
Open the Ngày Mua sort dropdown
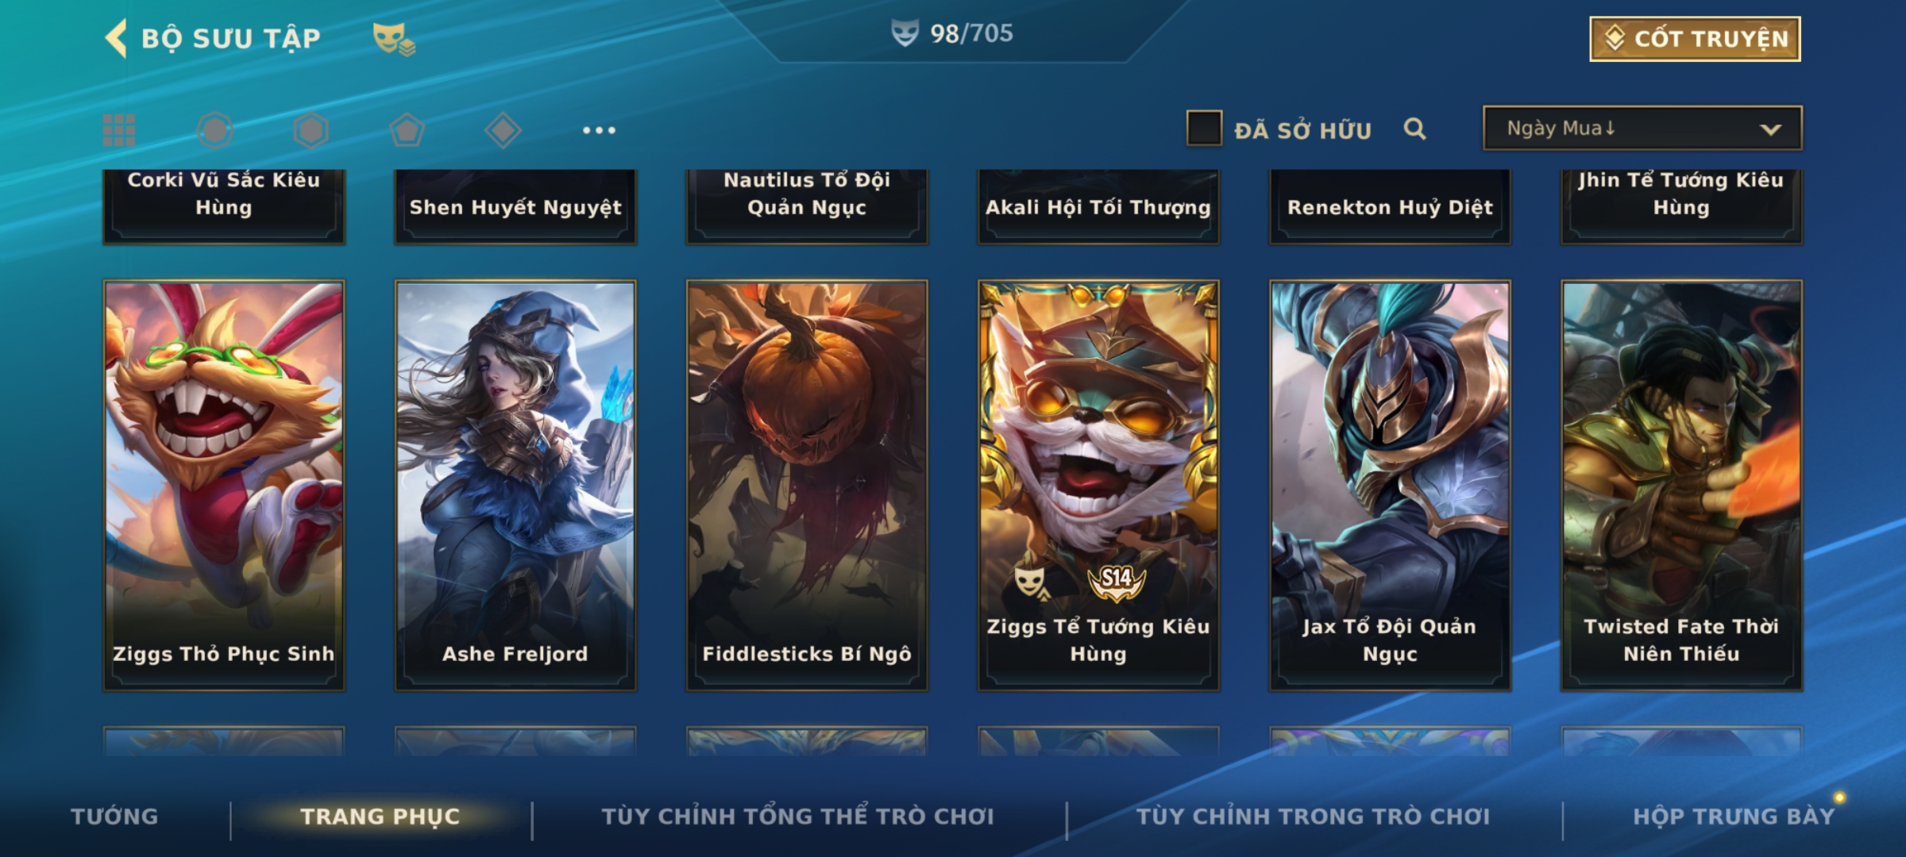[1642, 129]
